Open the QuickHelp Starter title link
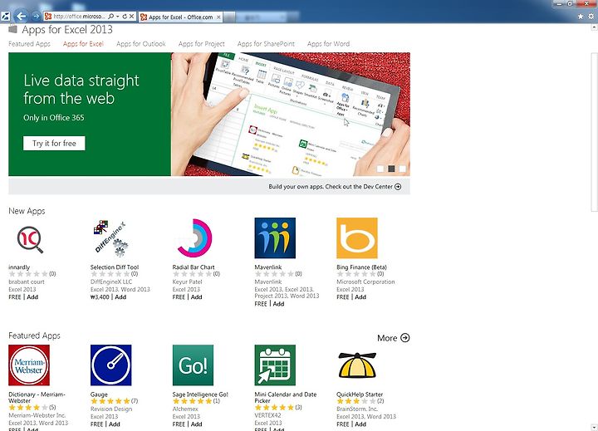 point(360,394)
